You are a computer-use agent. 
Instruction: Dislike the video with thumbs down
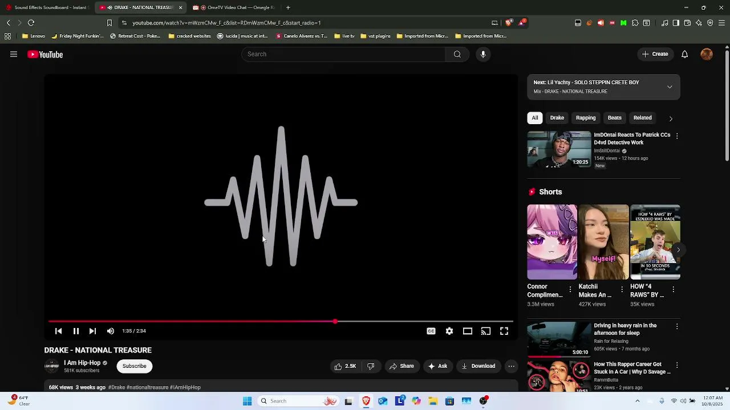tap(371, 366)
